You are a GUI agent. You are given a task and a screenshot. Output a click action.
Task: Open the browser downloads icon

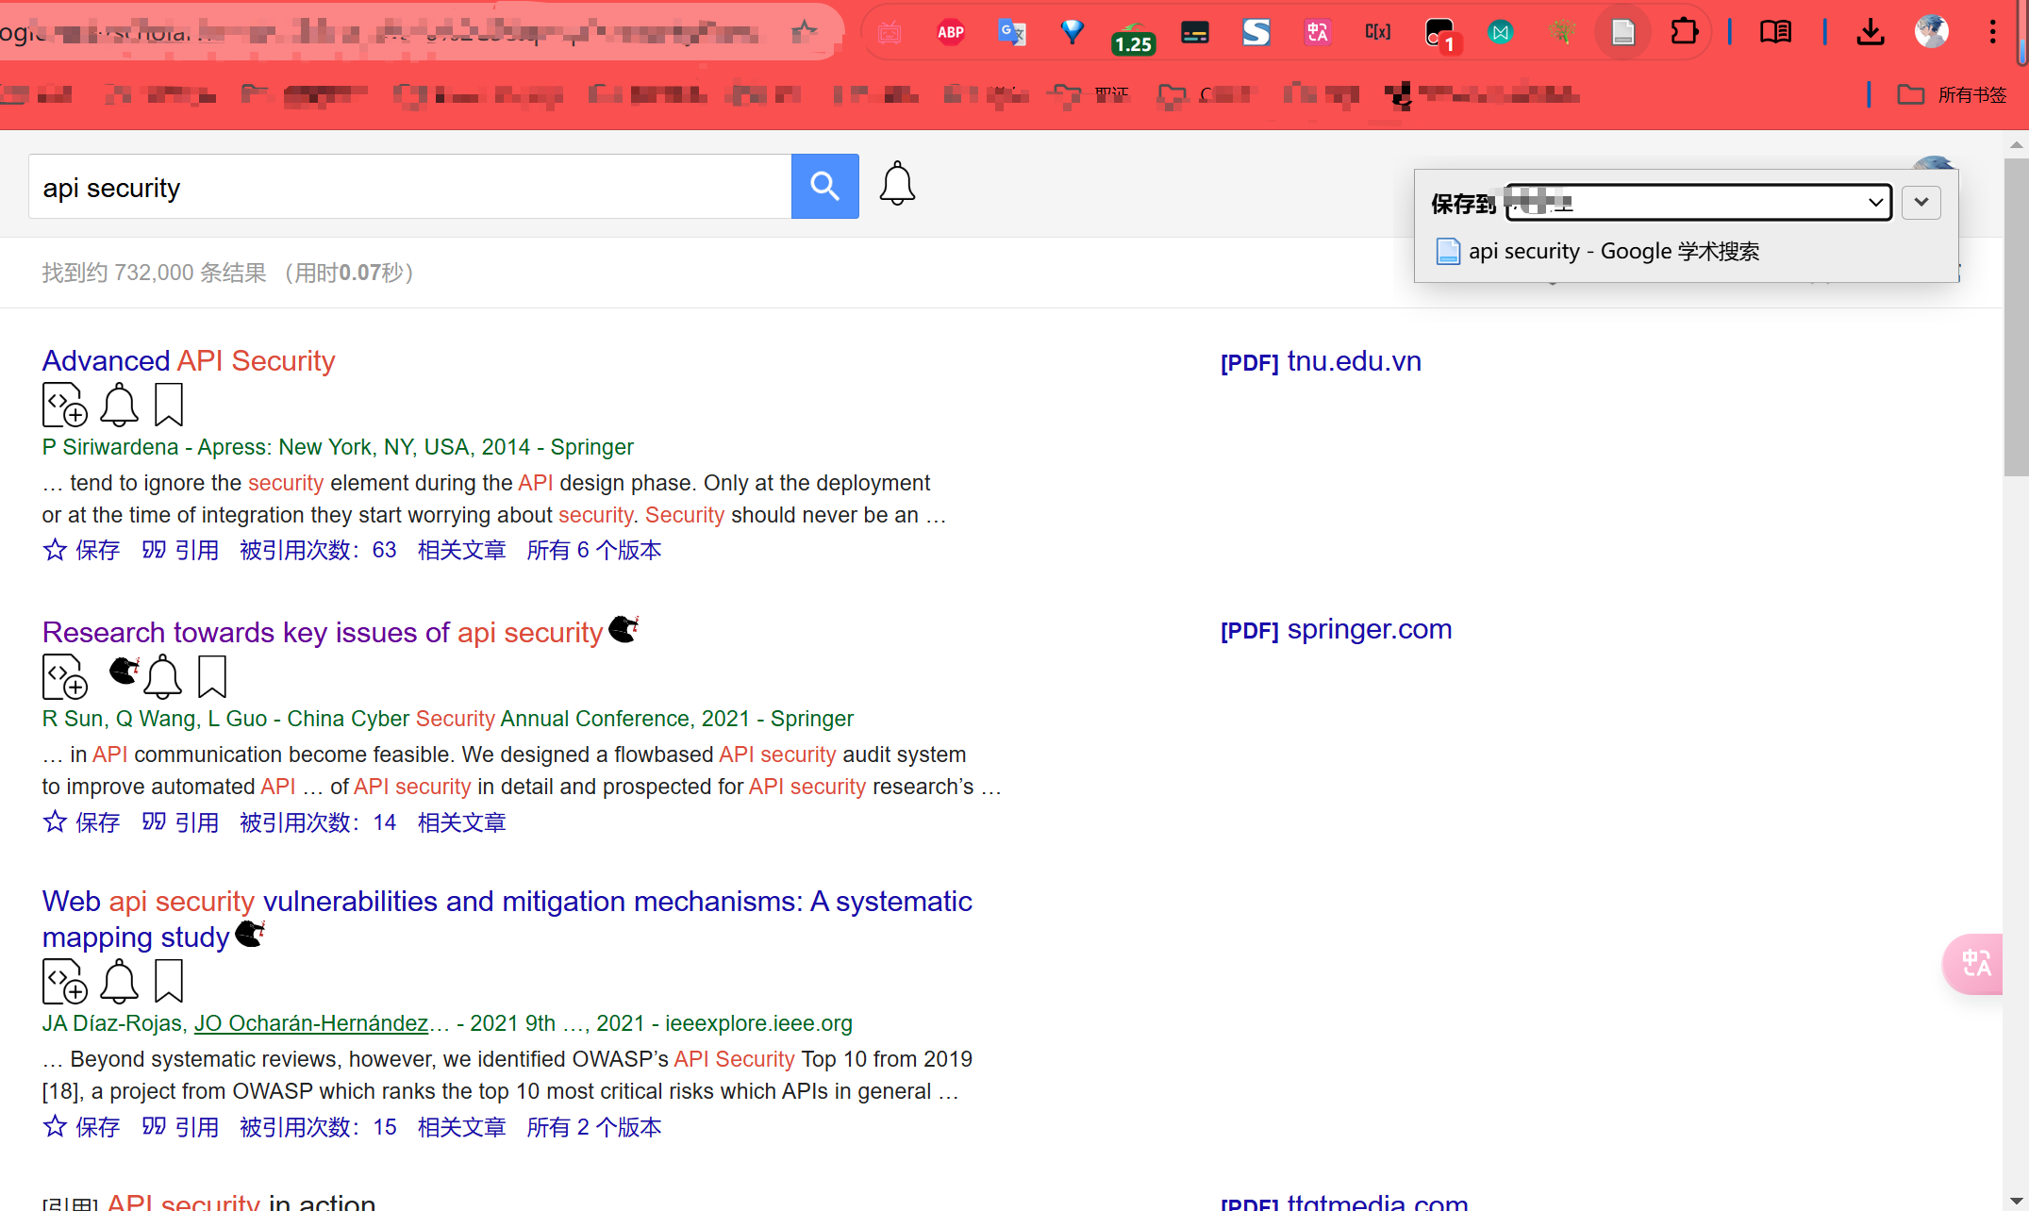click(1870, 32)
